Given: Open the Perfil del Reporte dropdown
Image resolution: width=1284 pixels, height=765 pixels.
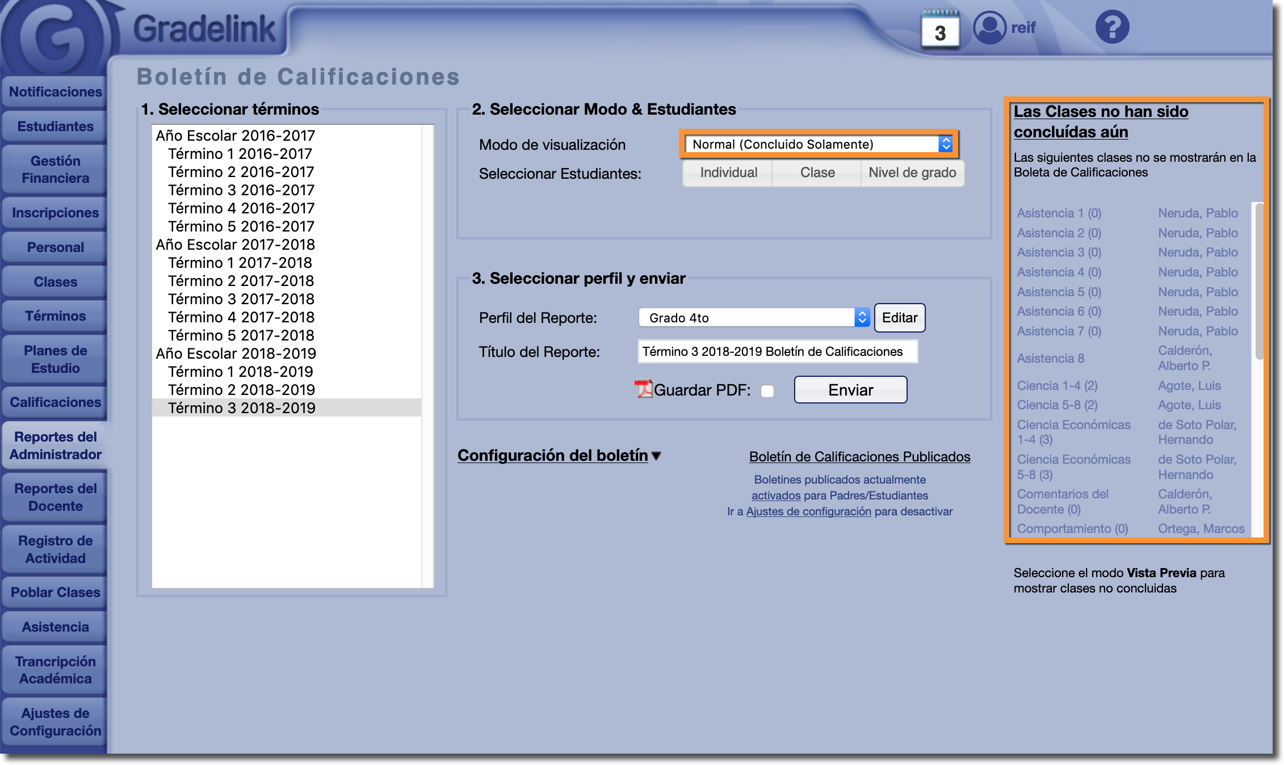Looking at the screenshot, I should (754, 318).
